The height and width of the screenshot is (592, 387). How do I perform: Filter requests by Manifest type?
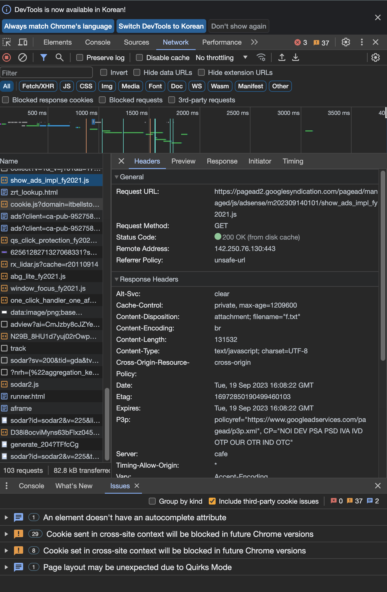click(250, 86)
